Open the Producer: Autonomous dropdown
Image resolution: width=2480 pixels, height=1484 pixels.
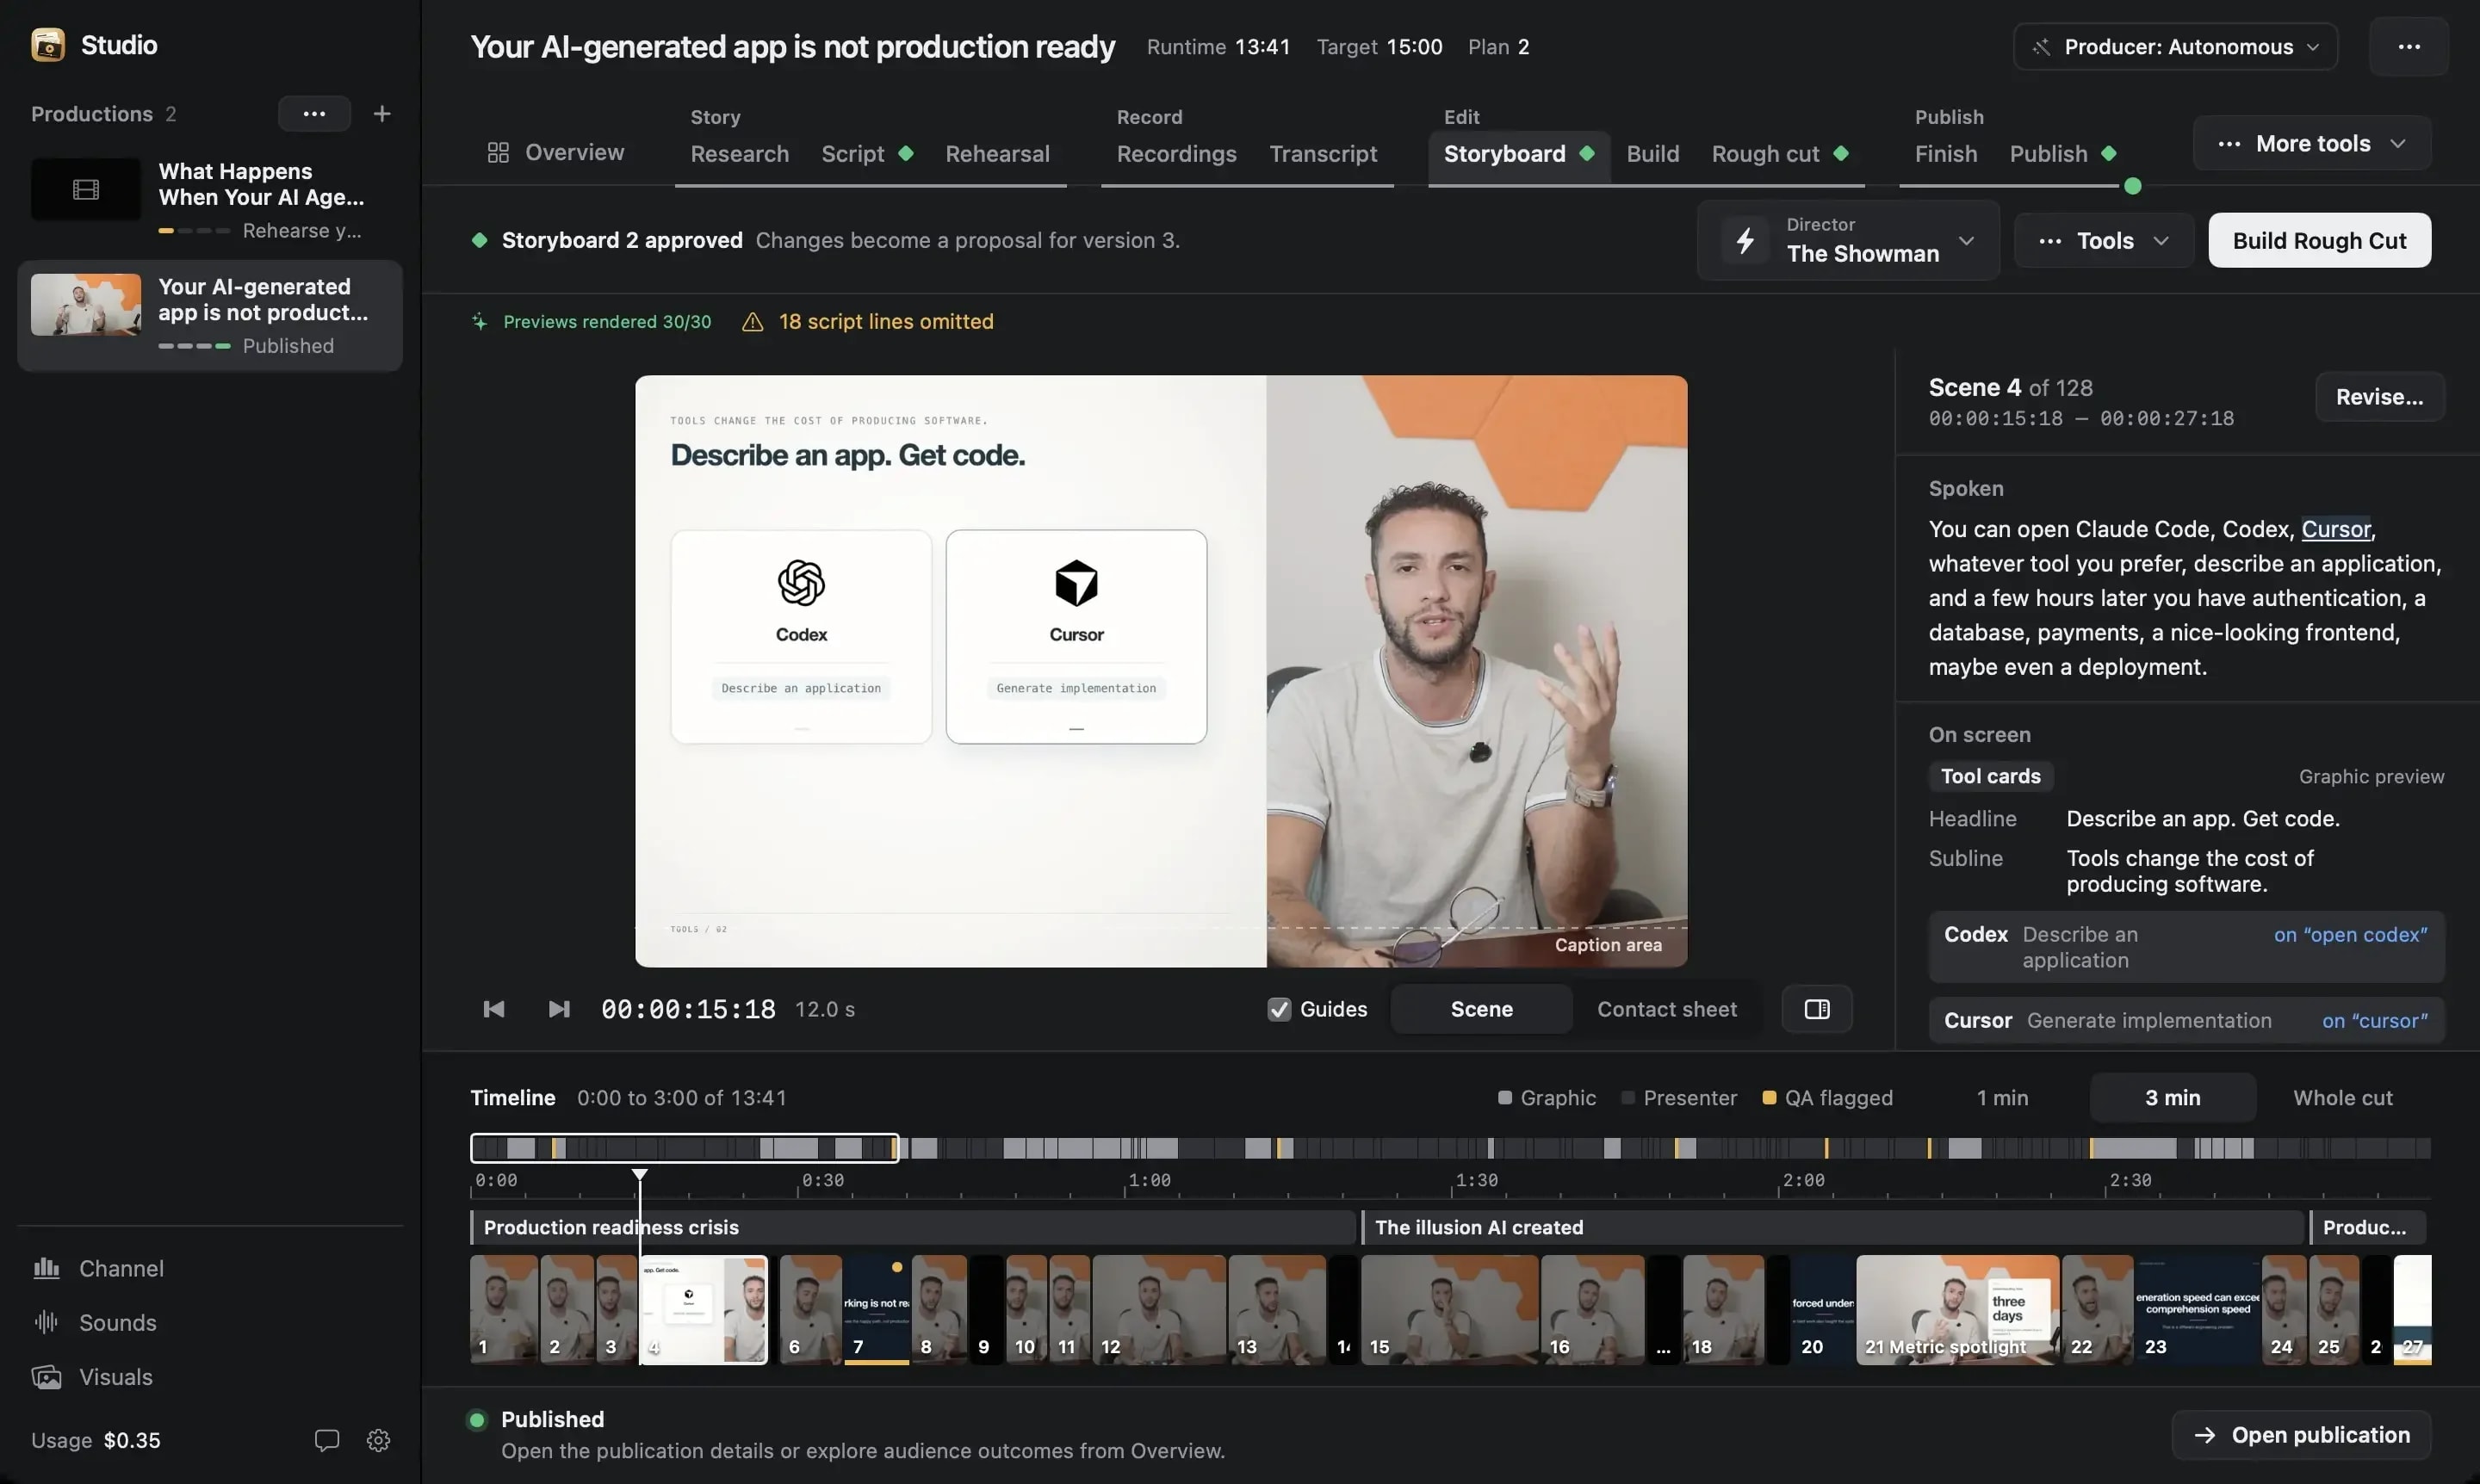2175,47
